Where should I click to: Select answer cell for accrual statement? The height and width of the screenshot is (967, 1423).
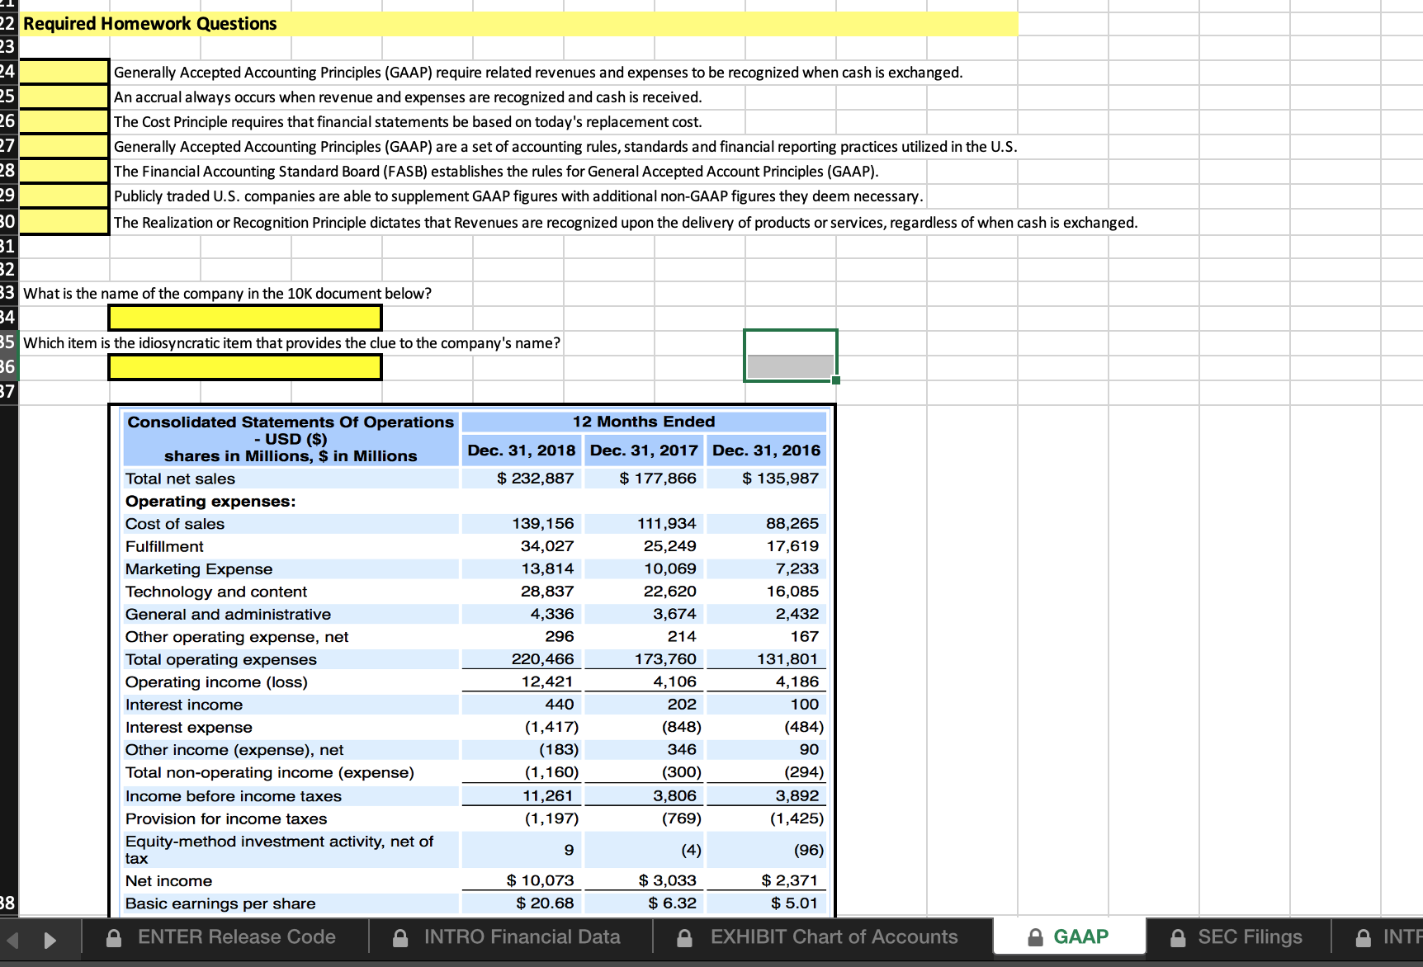pos(64,97)
